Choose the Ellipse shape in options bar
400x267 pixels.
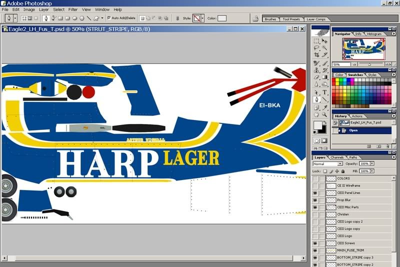pyautogui.click(x=74, y=18)
